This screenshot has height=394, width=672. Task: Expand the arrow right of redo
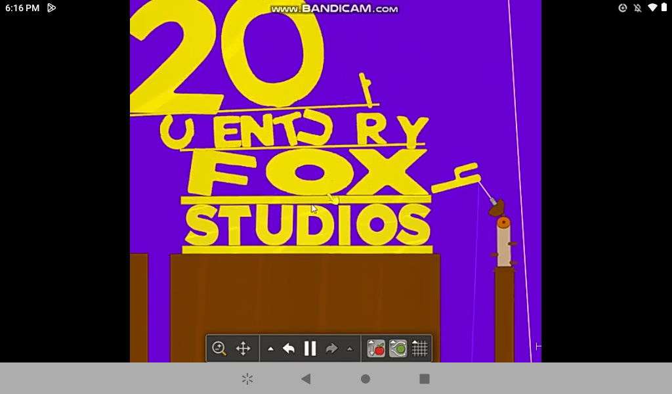(350, 349)
